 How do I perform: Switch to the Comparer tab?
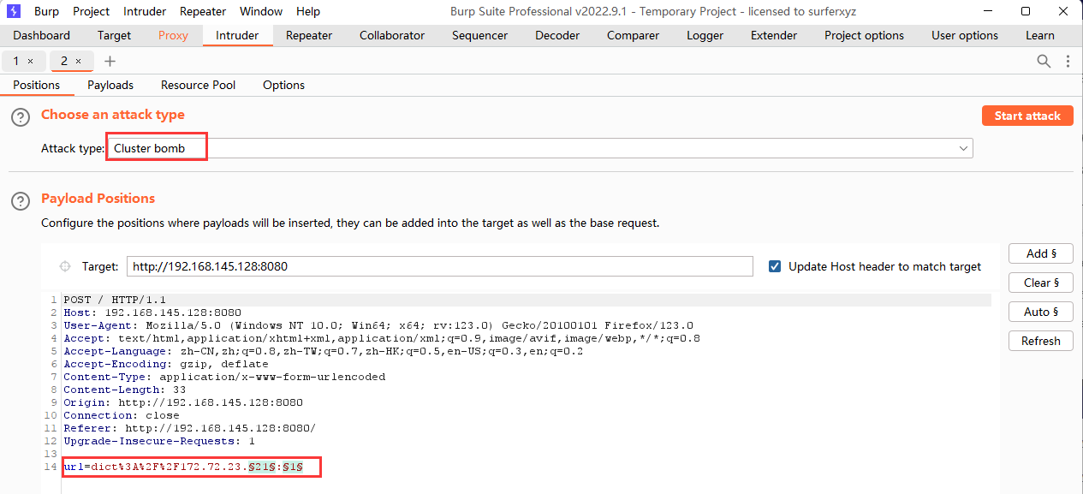(633, 35)
